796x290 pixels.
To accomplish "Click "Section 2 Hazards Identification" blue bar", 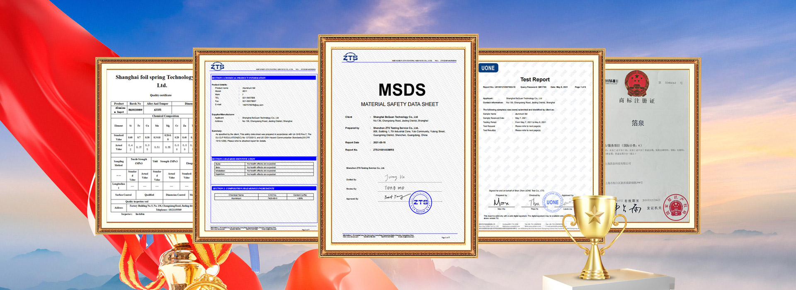I will (x=264, y=159).
